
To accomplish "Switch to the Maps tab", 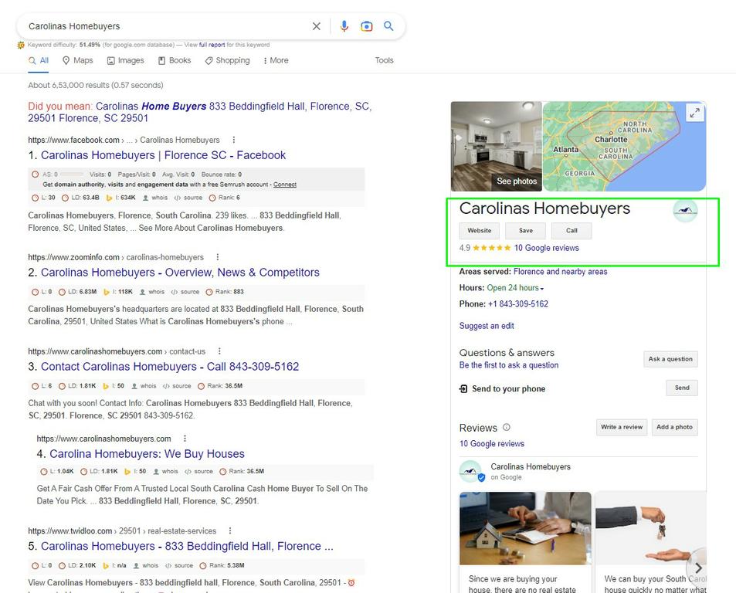I will tap(78, 60).
